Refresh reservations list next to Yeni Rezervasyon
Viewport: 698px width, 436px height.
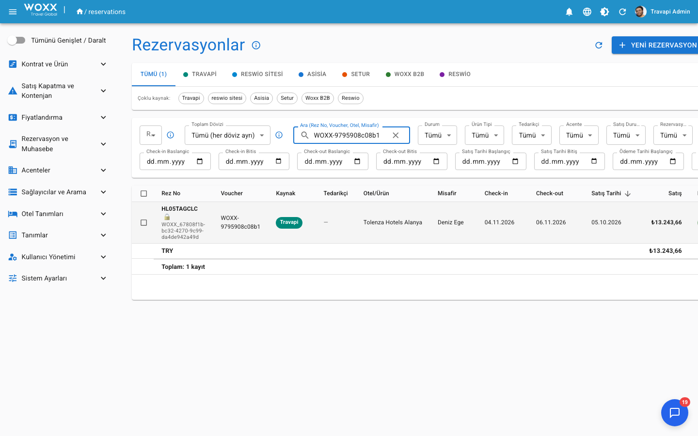[599, 45]
